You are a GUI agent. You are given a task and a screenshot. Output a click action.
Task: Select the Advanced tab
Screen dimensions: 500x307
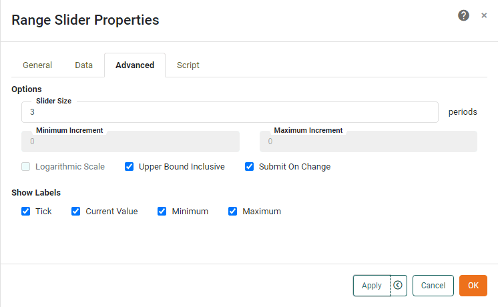(x=135, y=65)
